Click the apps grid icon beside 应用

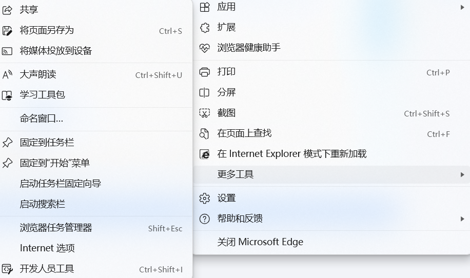pos(205,7)
